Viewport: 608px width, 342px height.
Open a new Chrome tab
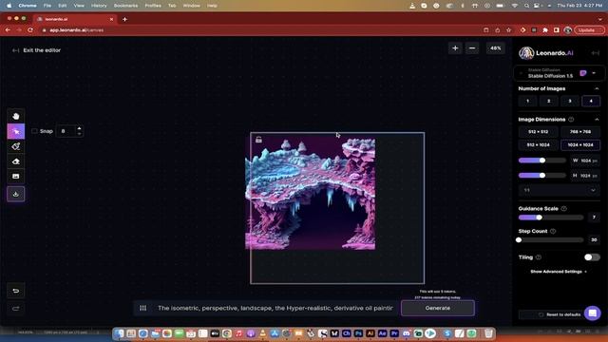(124, 19)
